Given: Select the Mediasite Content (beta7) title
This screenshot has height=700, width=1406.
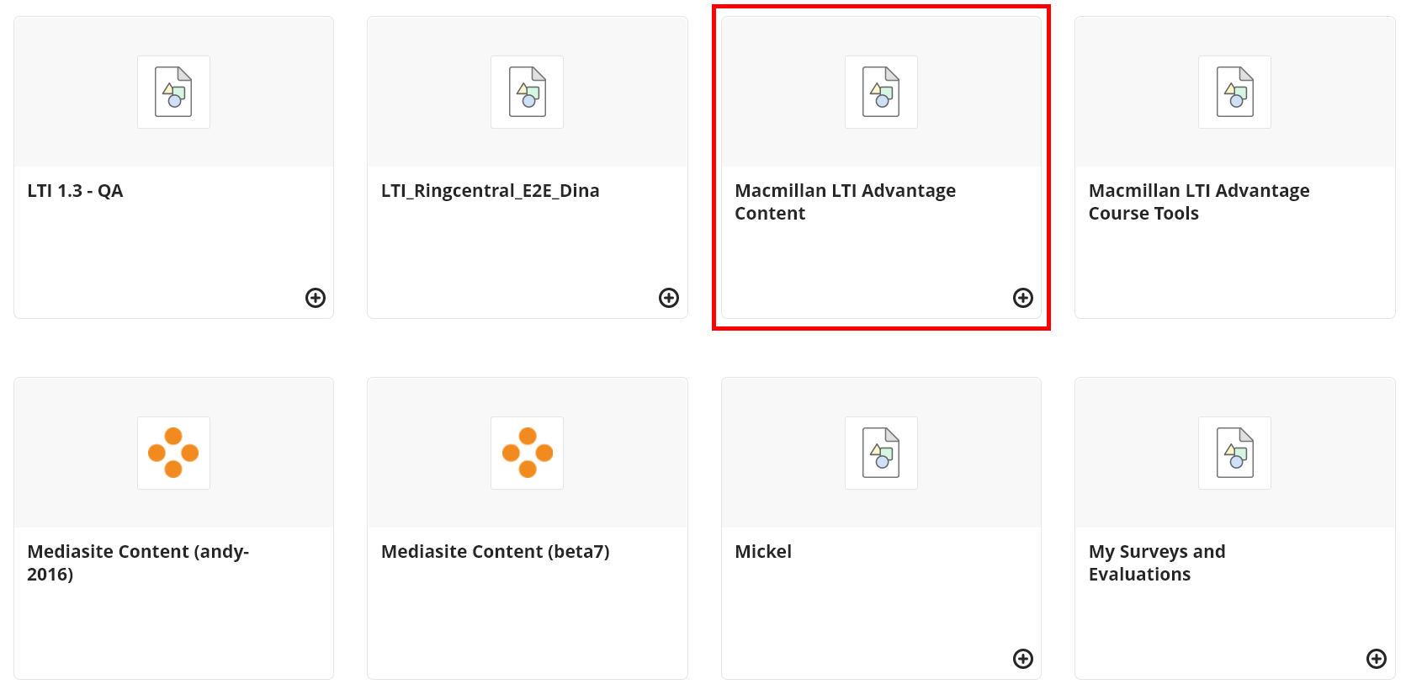Looking at the screenshot, I should [x=495, y=552].
